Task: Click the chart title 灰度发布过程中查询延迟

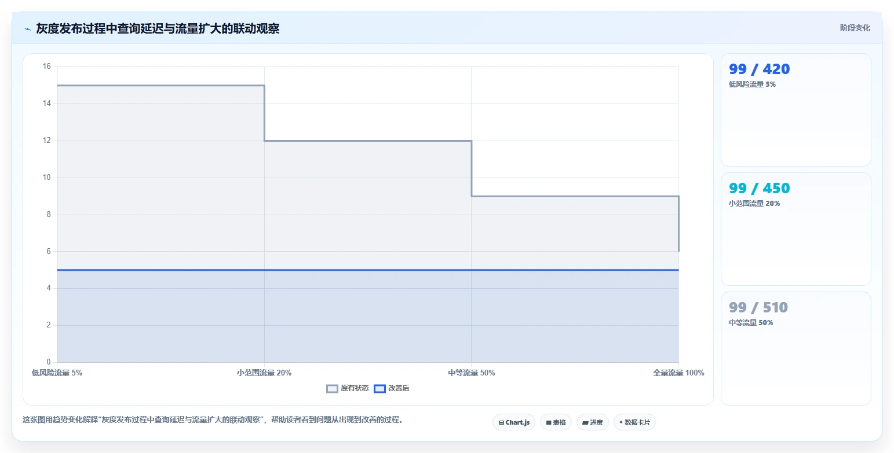Action: pos(158,28)
